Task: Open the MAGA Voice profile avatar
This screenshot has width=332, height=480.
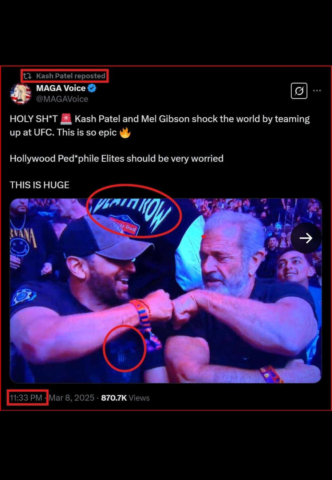Action: (21, 94)
